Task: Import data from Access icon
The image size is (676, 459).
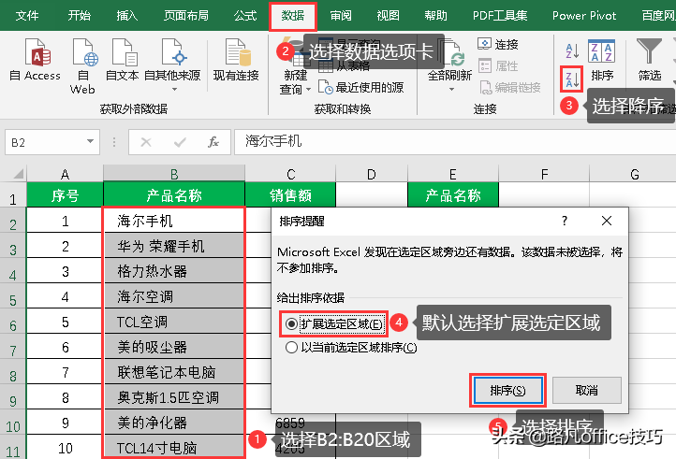Action: (x=38, y=52)
